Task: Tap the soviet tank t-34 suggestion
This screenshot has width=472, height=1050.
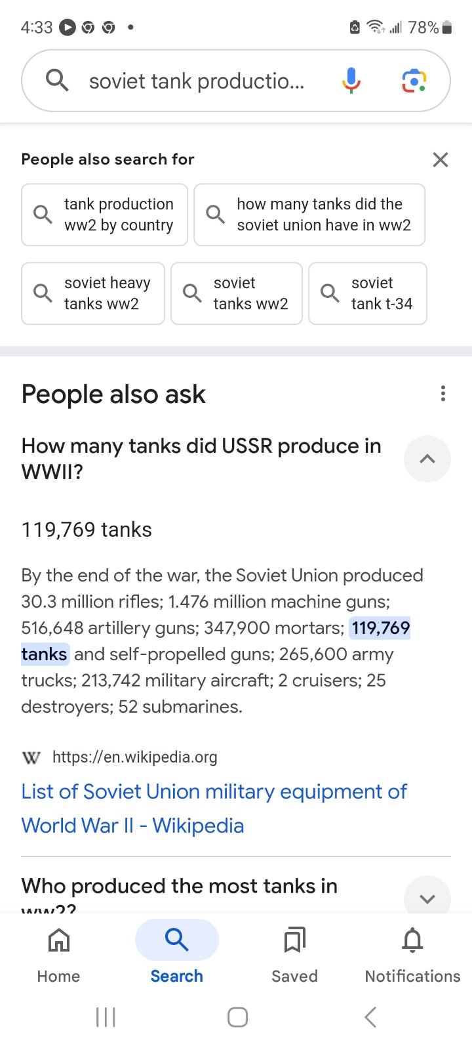Action: point(368,293)
